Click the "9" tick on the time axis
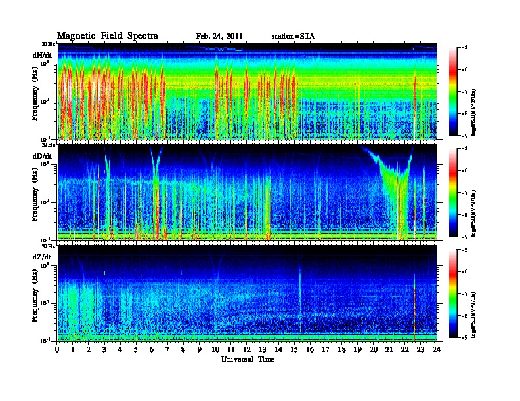Image resolution: width=520 pixels, height=401 pixels. point(200,349)
